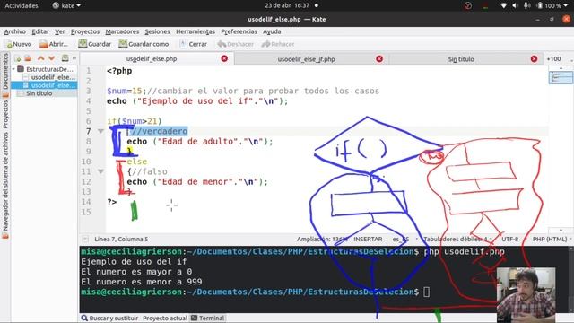Open the Proyectos side panel tab
Screen dimensions: 574x323
point(5,114)
